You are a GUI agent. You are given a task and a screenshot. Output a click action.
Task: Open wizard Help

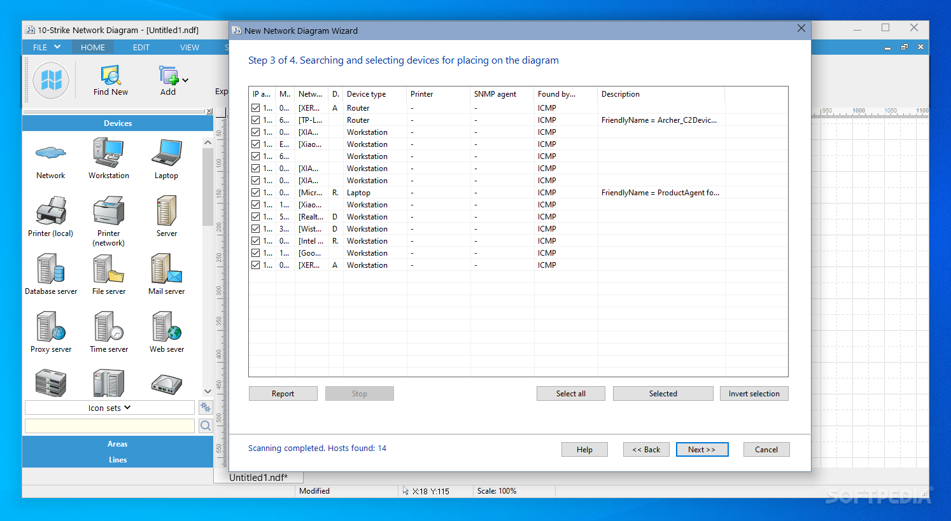[584, 450]
